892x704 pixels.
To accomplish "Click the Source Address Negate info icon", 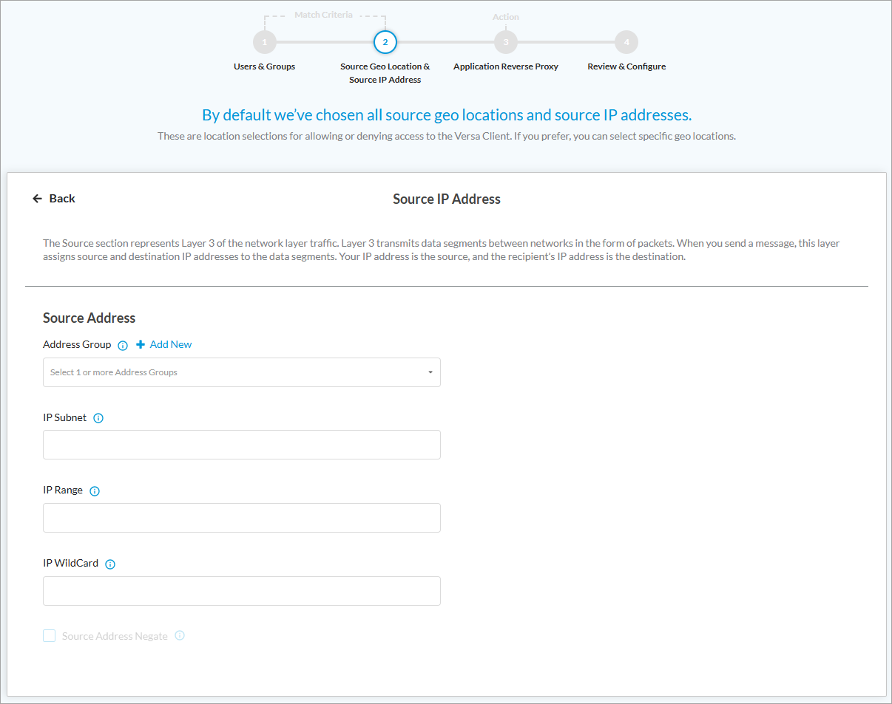I will (180, 635).
